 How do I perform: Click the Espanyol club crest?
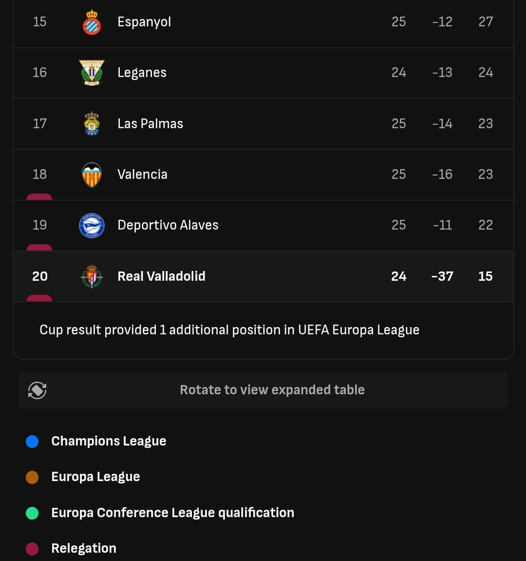click(92, 22)
